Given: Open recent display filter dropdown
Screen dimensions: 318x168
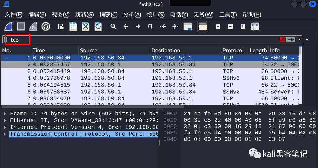Looking at the screenshot, I should click(299, 40).
